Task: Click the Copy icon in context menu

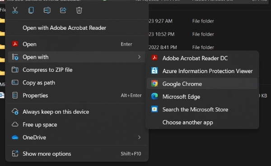Action: 31,10
